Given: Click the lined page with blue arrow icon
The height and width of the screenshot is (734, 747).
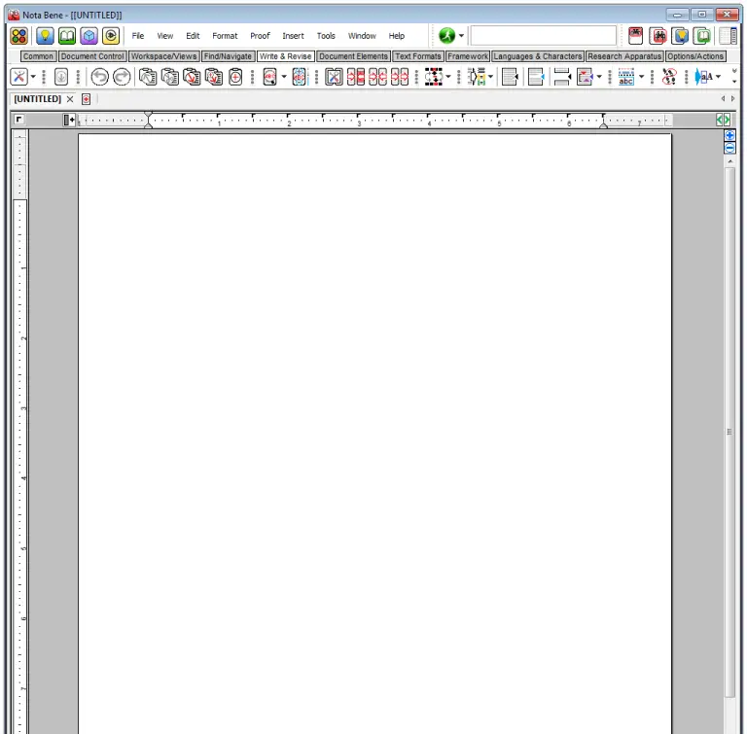Looking at the screenshot, I should pos(536,76).
